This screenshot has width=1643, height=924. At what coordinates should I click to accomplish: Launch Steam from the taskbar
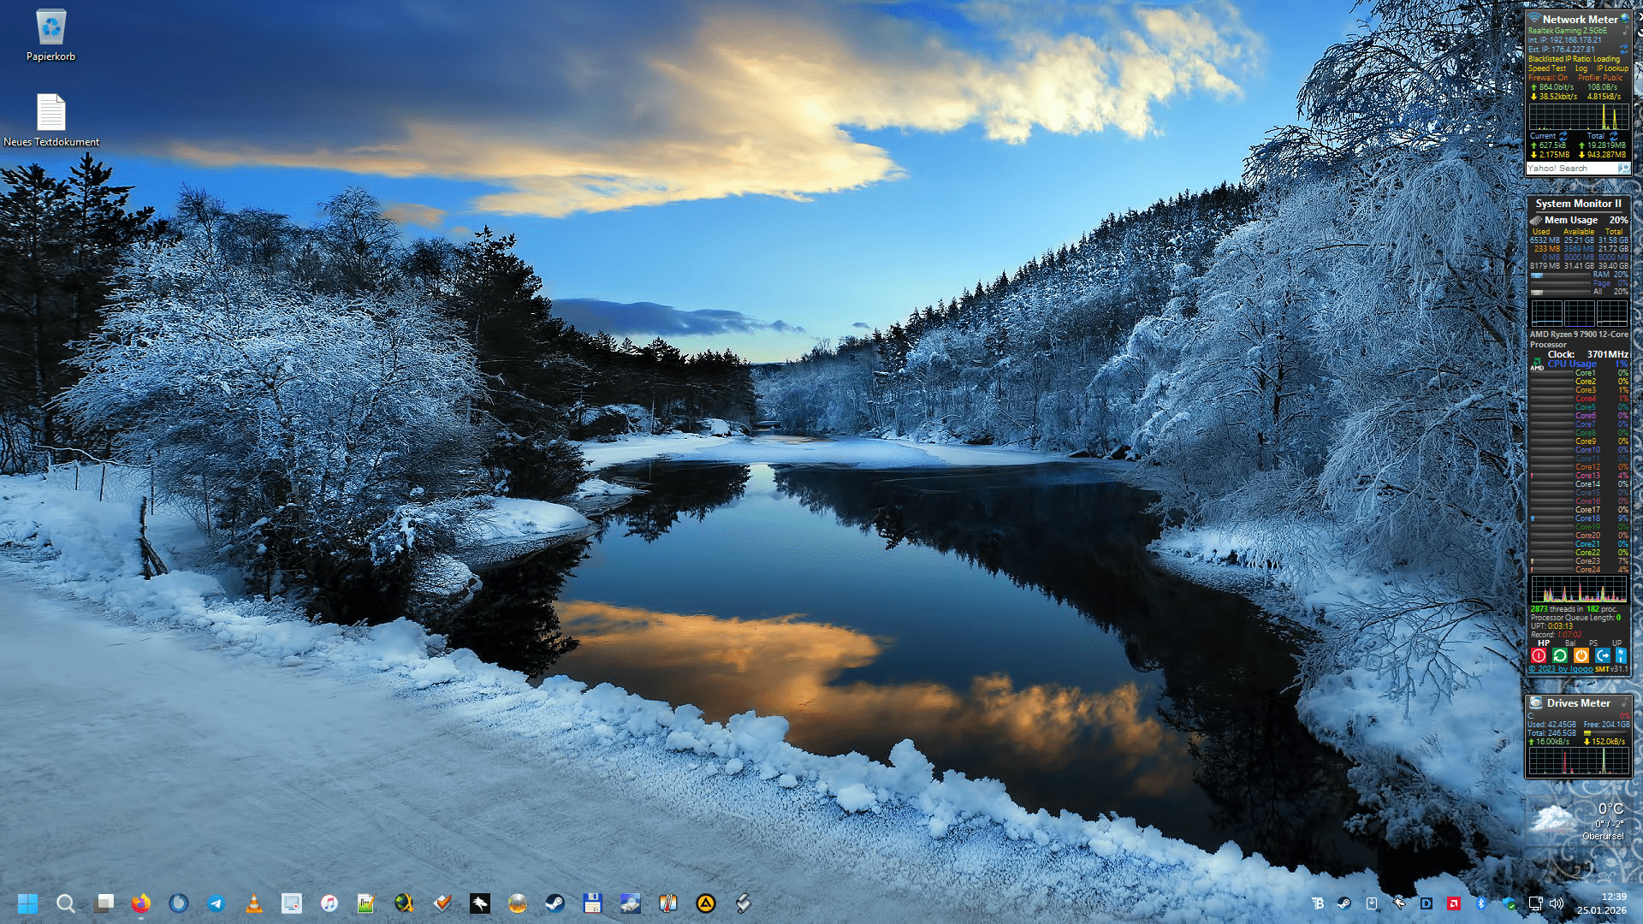(x=555, y=903)
